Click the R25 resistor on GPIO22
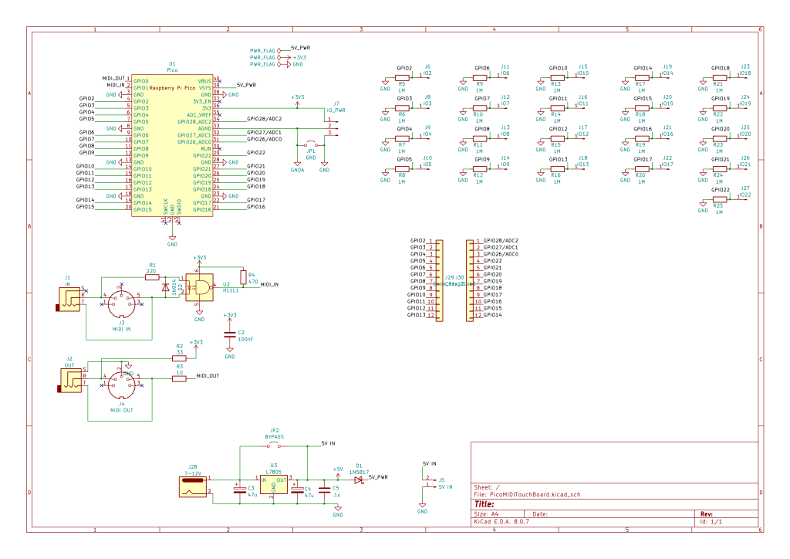This screenshot has width=790, height=559. tap(718, 200)
